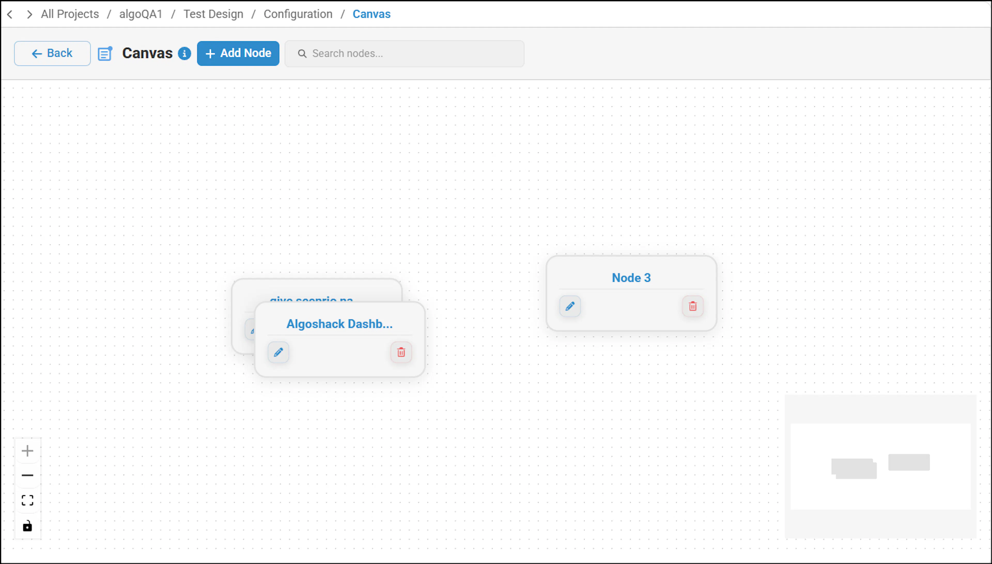Image resolution: width=992 pixels, height=564 pixels.
Task: Edit the Algoshack Dashb... node
Action: [x=278, y=352]
